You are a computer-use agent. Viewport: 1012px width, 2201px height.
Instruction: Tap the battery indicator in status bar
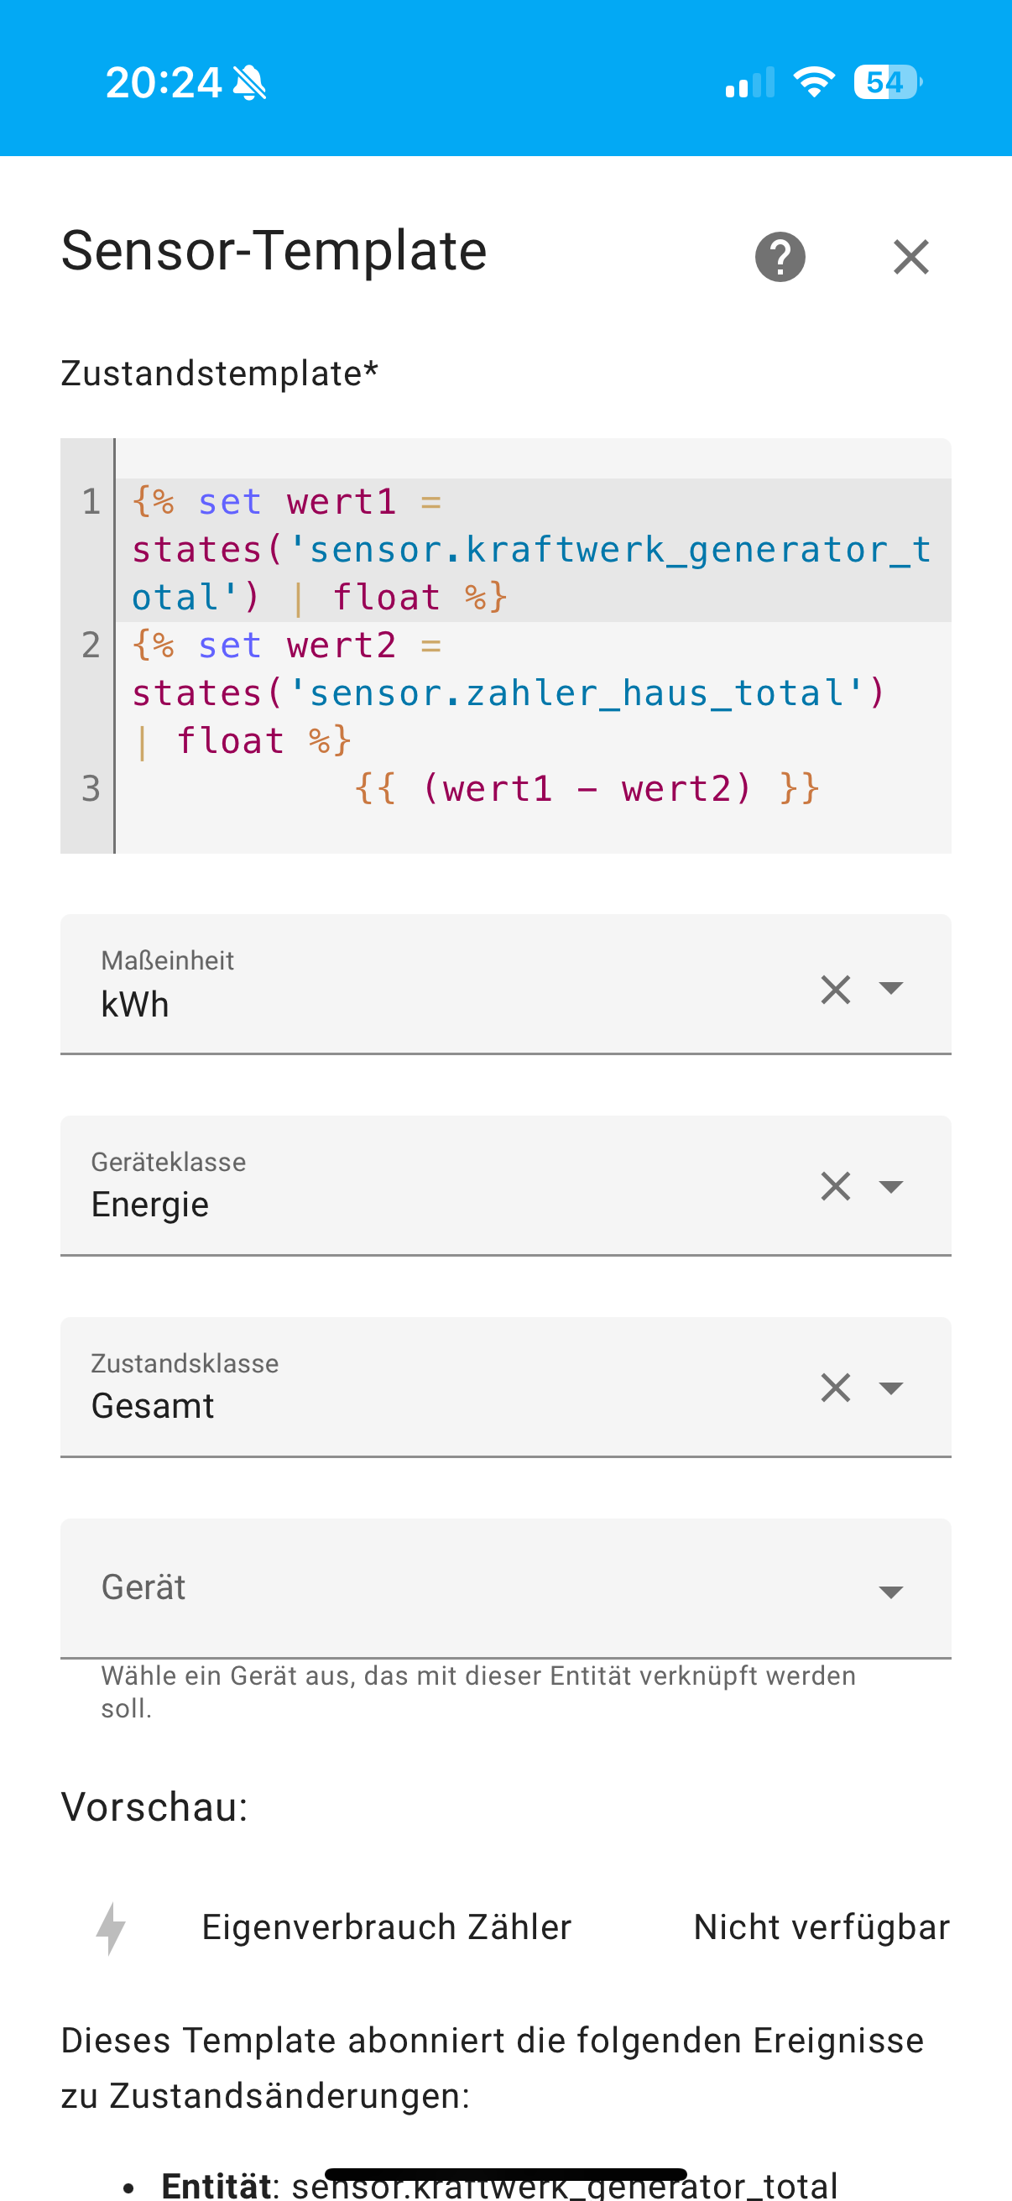(886, 83)
